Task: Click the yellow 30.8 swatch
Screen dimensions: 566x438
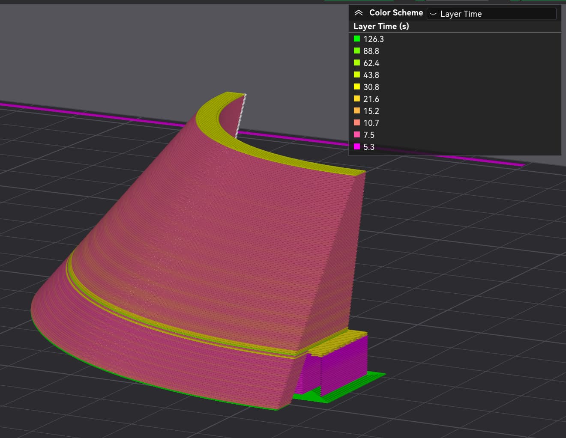Action: 357,86
